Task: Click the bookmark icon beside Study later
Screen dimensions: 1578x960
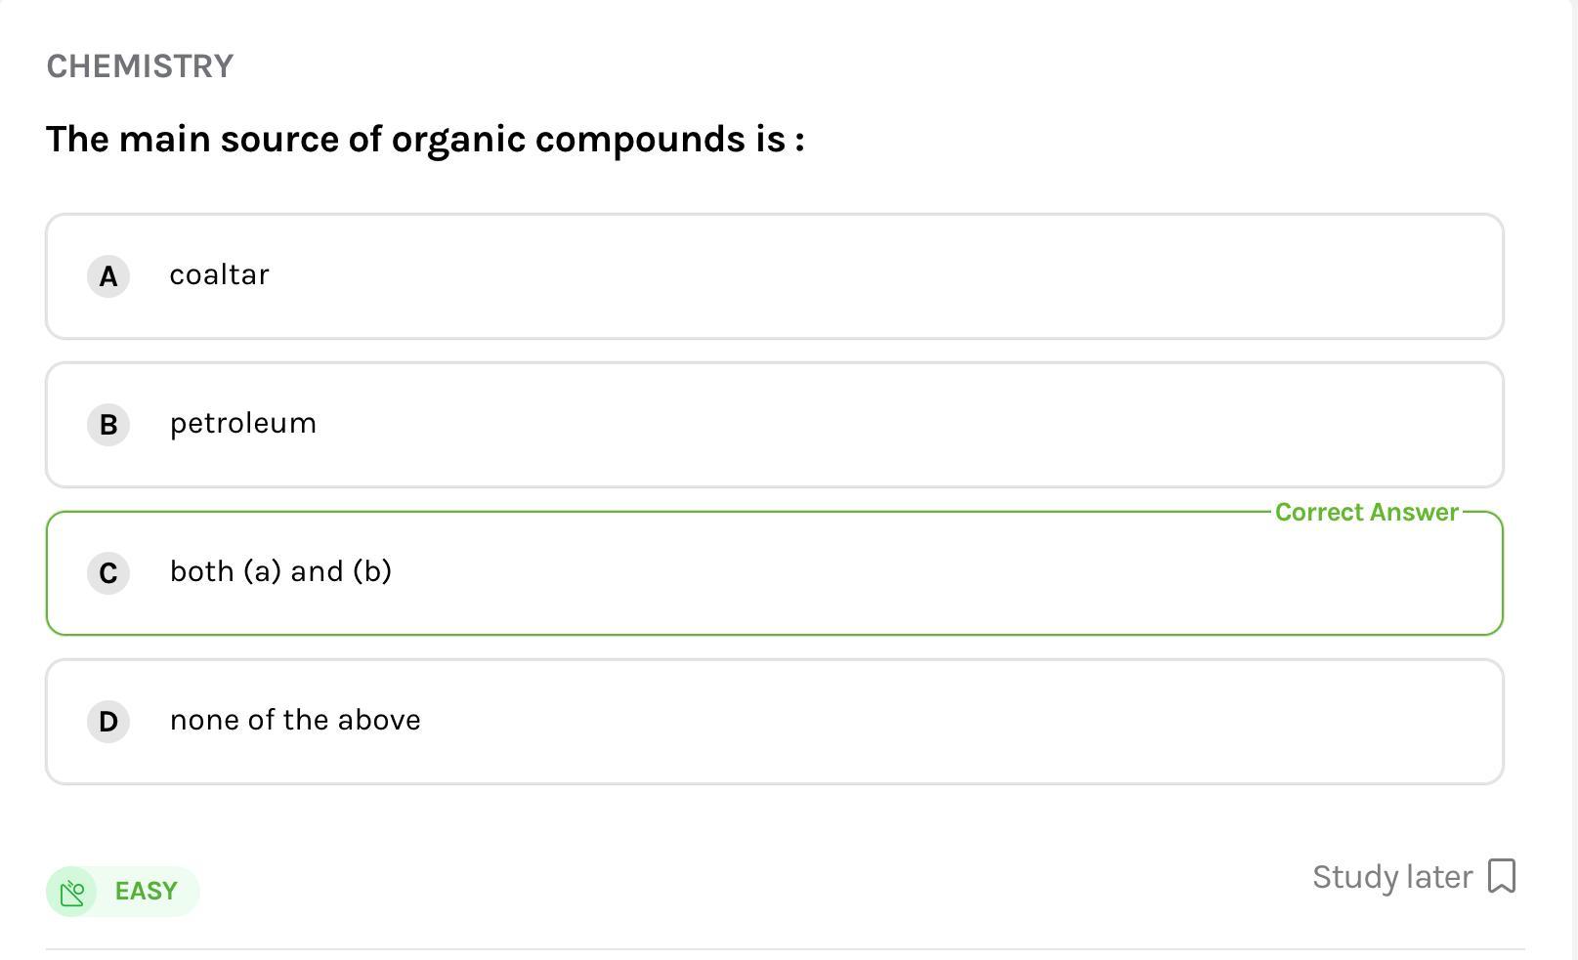Action: click(1502, 876)
